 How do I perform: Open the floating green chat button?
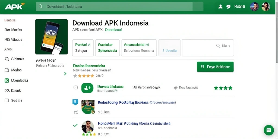[x=268, y=130]
